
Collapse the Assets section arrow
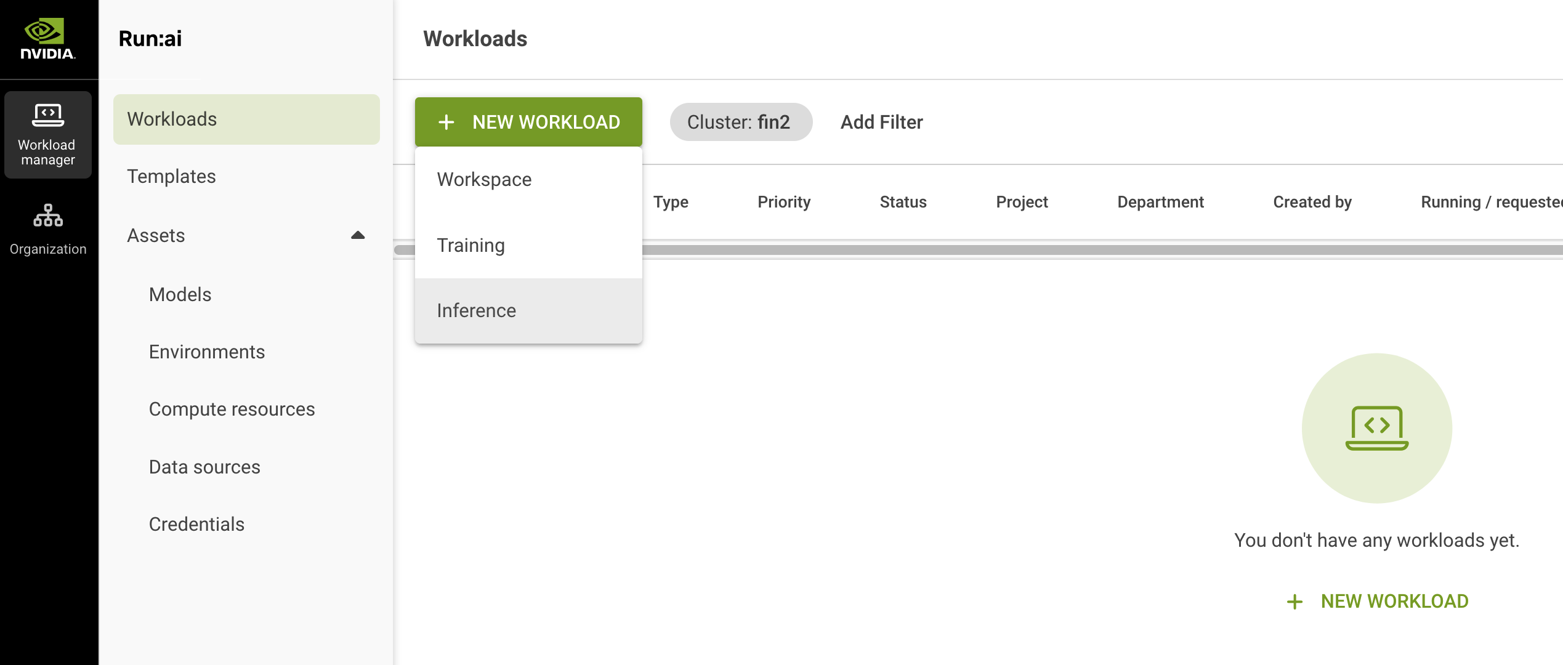point(358,235)
